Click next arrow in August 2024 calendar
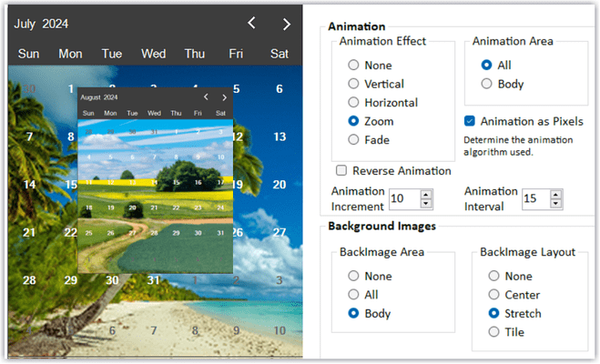 pos(224,97)
